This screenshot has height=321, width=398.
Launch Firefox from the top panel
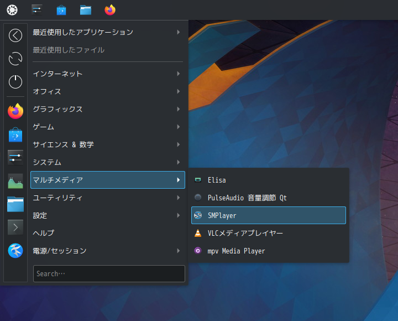[x=110, y=10]
